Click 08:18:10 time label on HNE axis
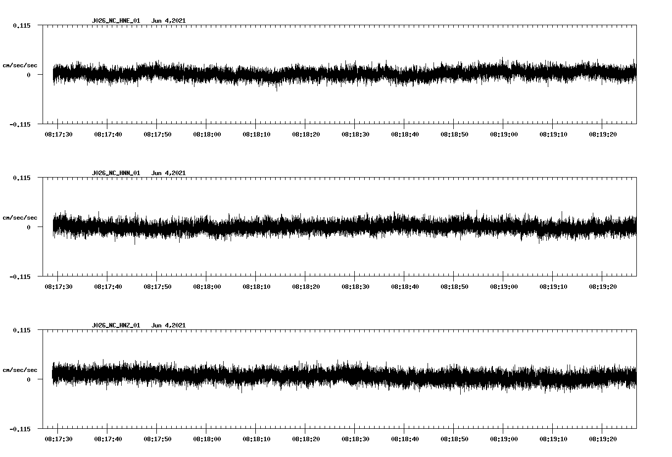Image resolution: width=672 pixels, height=457 pixels. (256, 134)
